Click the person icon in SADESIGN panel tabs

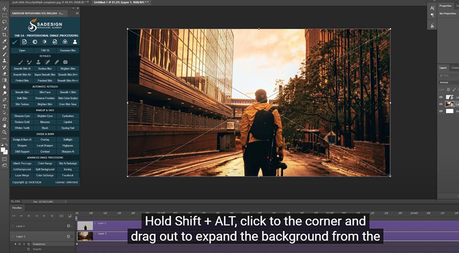tap(75, 42)
